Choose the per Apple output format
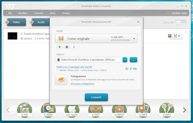This screenshot has width=193, height=123. click(72, 111)
